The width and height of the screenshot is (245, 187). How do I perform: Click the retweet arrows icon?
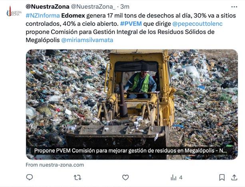click(x=78, y=177)
